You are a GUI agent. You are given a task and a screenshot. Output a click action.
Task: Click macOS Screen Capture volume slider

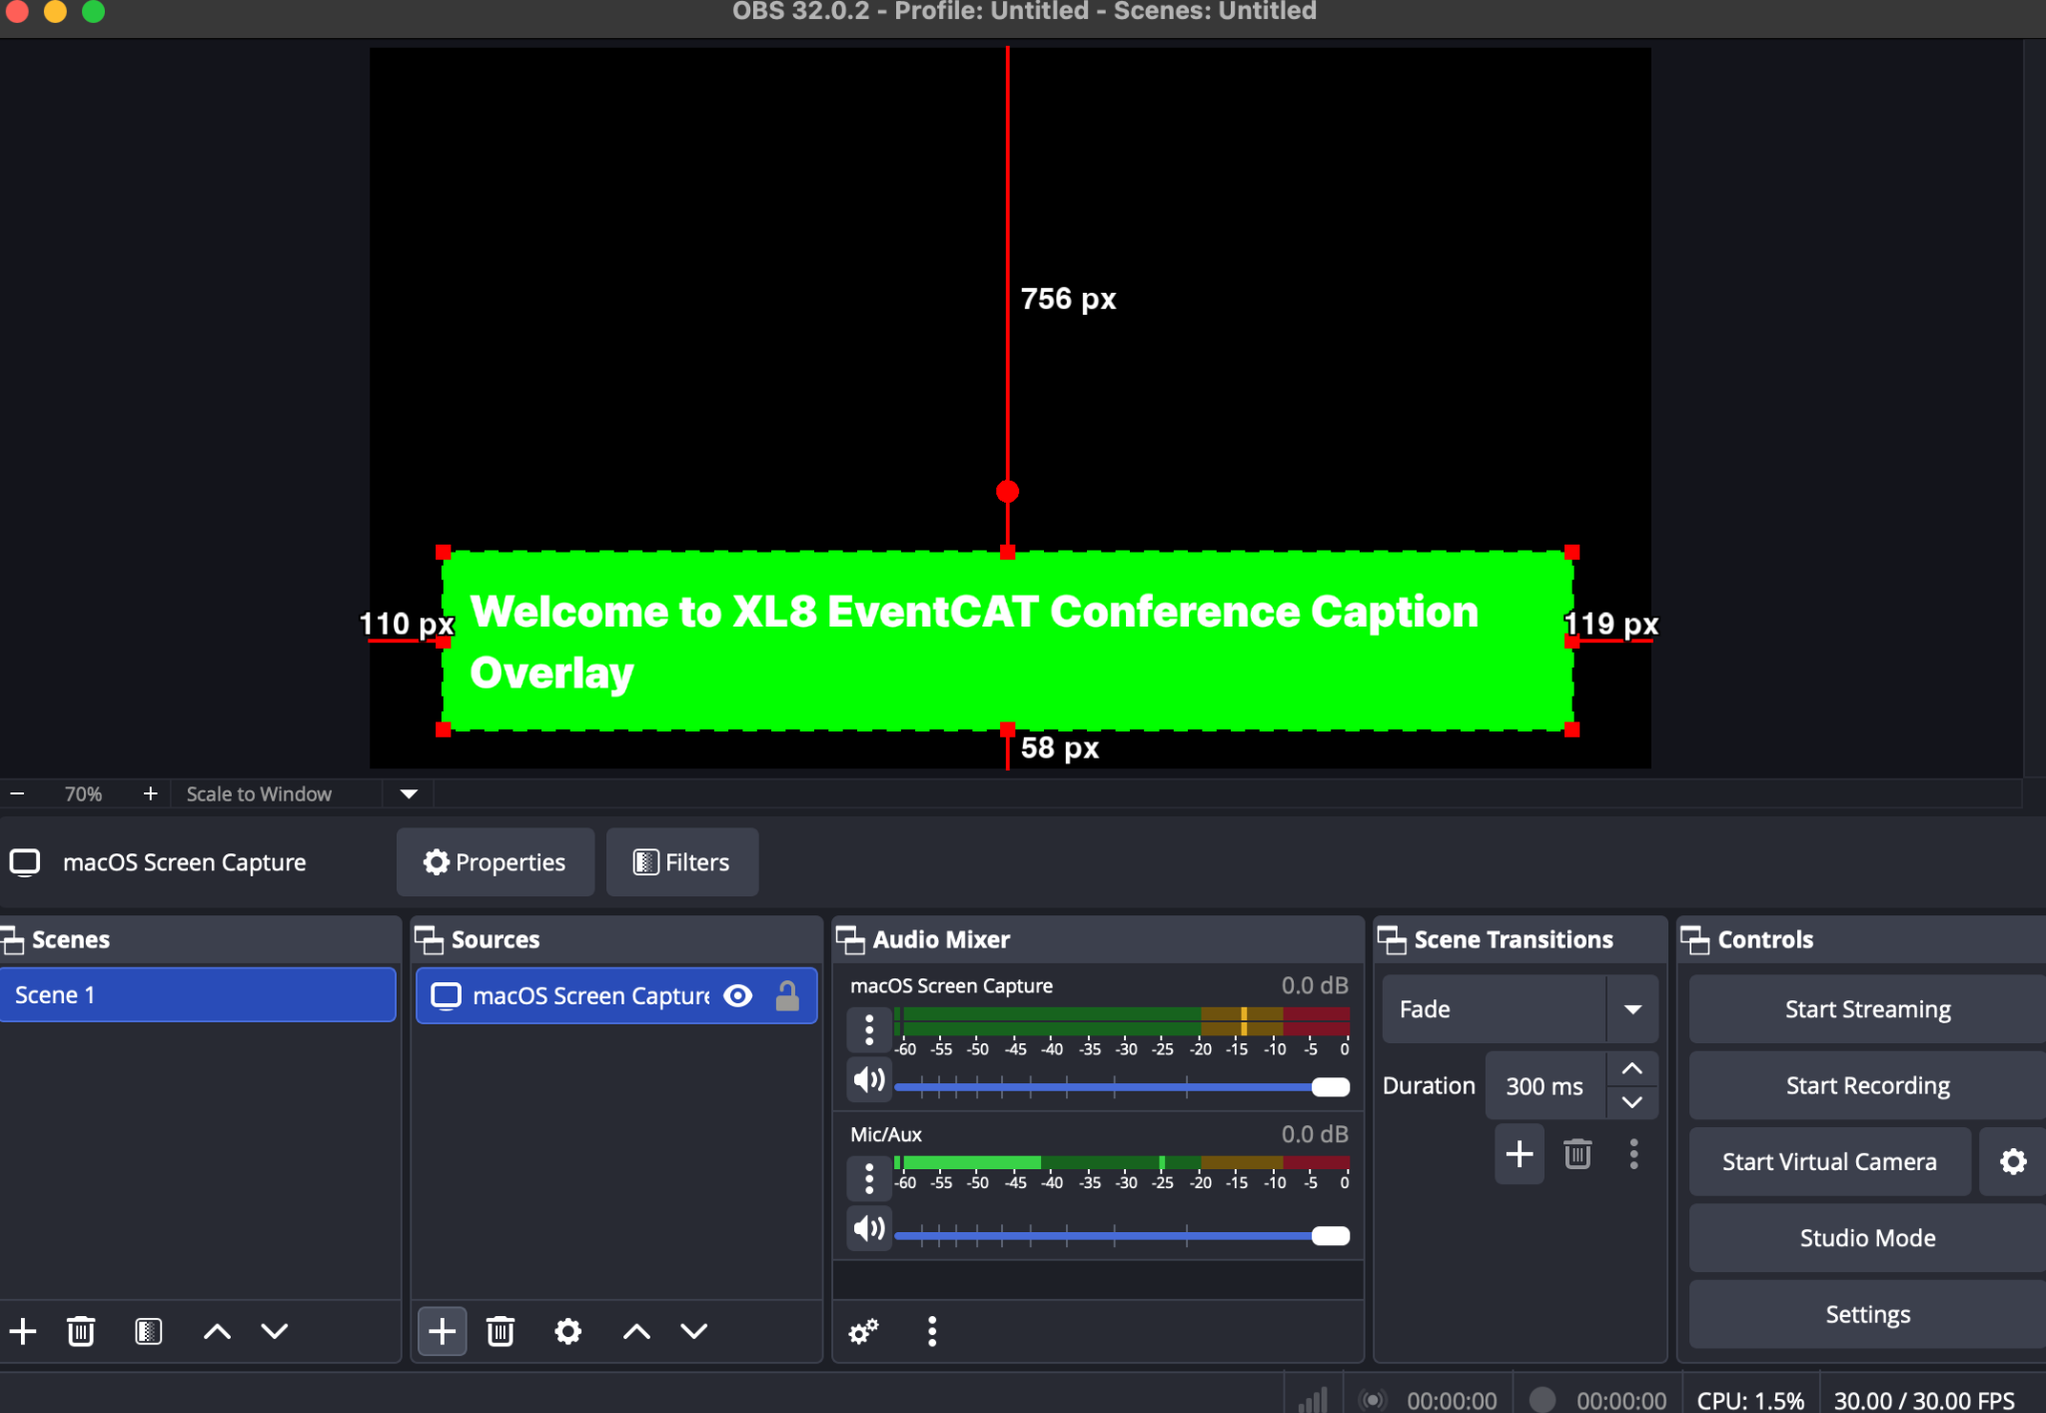click(1122, 1086)
